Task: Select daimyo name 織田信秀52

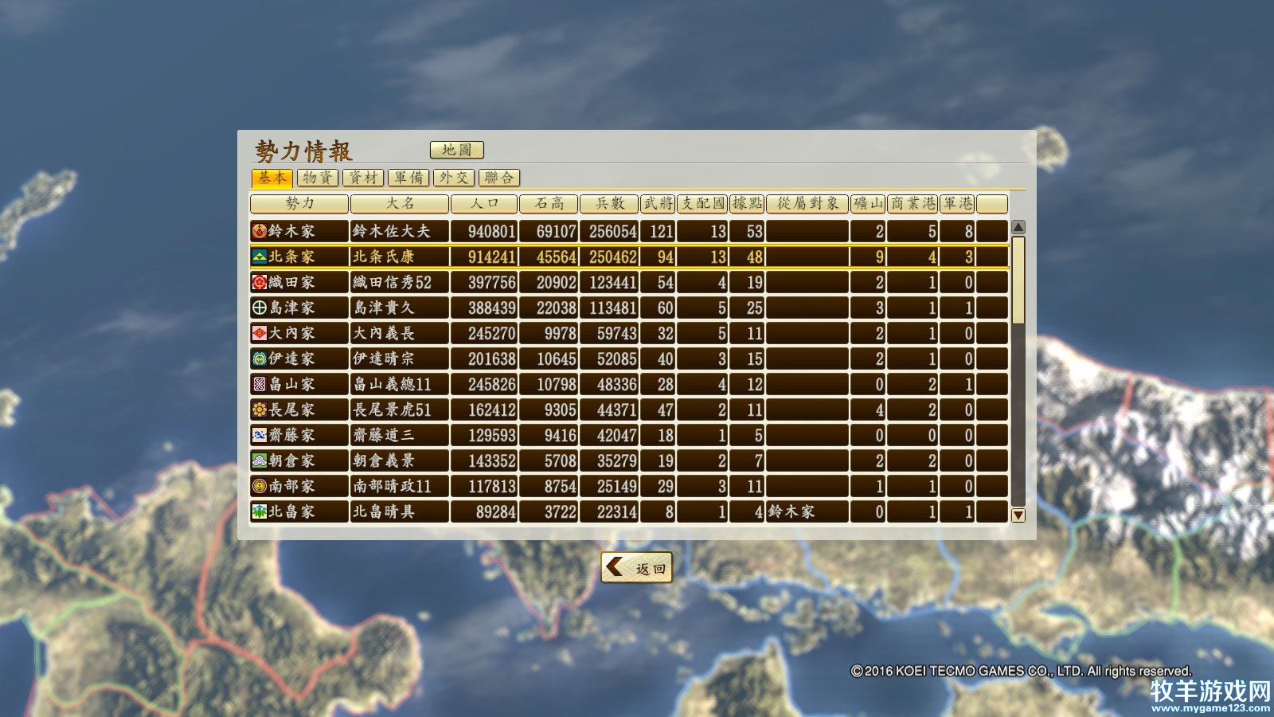Action: point(392,282)
